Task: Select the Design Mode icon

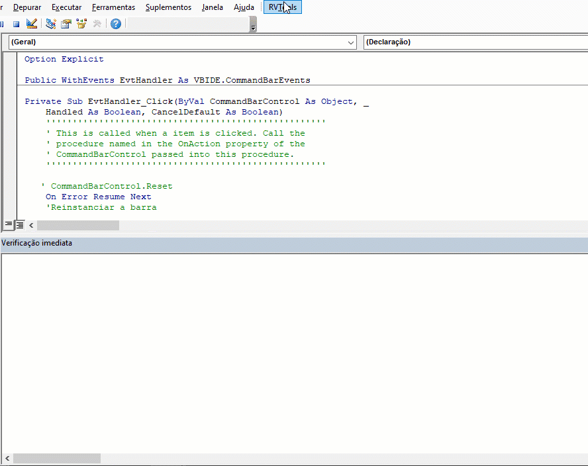Action: [31, 23]
